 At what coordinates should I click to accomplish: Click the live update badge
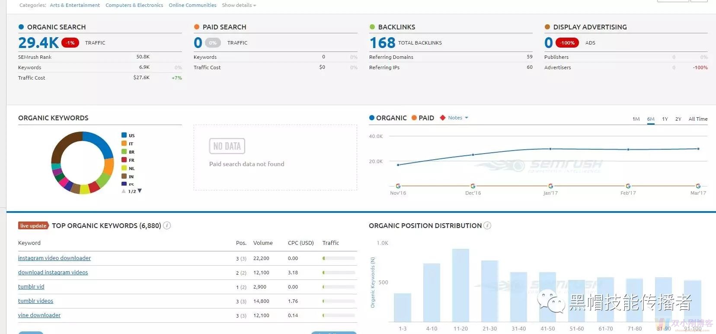[x=33, y=225]
